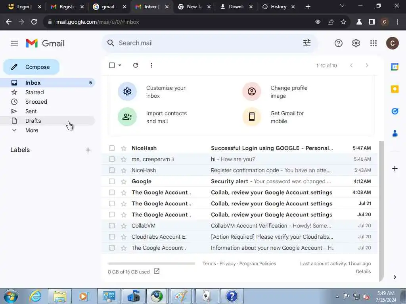Click Customize your inbox
Viewport: 406px width, 304px height.
click(166, 92)
